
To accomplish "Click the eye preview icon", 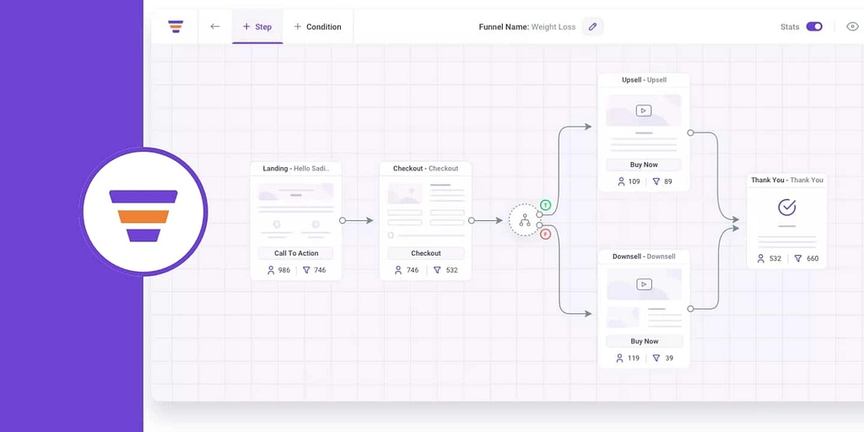I will [852, 26].
